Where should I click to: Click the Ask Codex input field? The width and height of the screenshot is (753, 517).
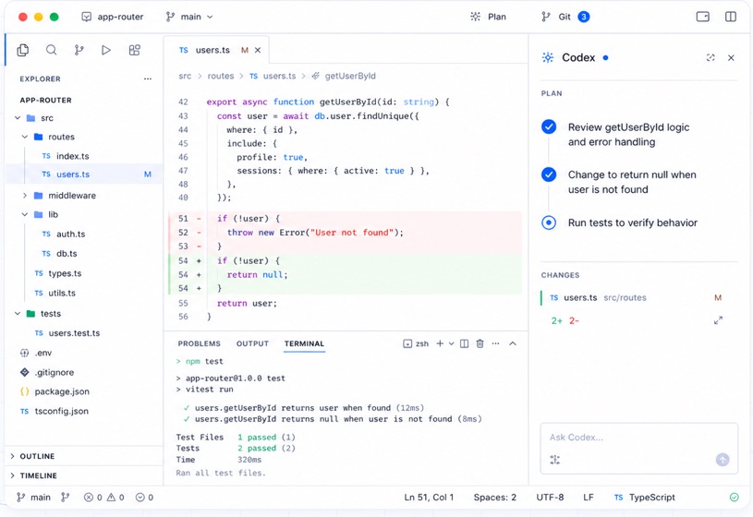[x=638, y=438]
